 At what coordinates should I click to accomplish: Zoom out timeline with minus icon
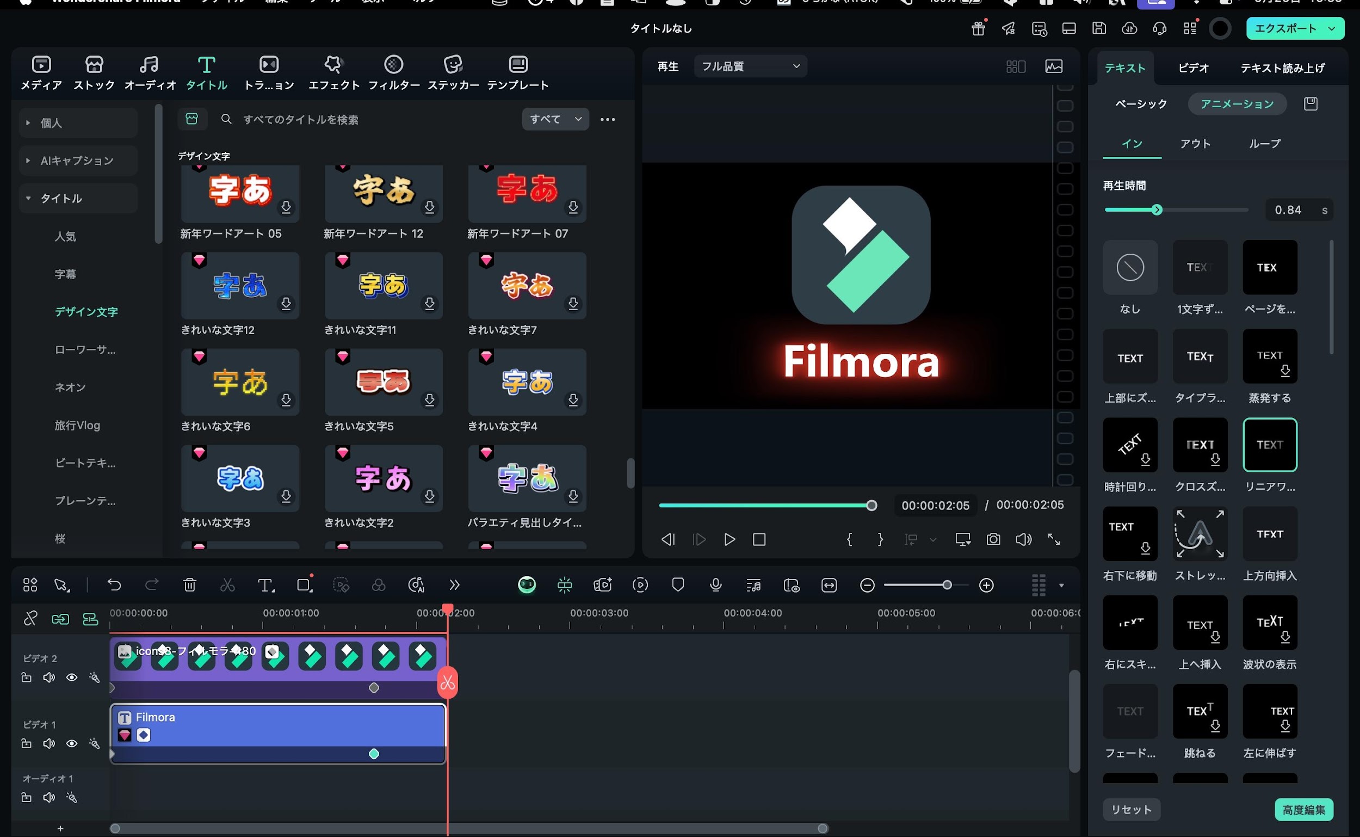coord(867,585)
